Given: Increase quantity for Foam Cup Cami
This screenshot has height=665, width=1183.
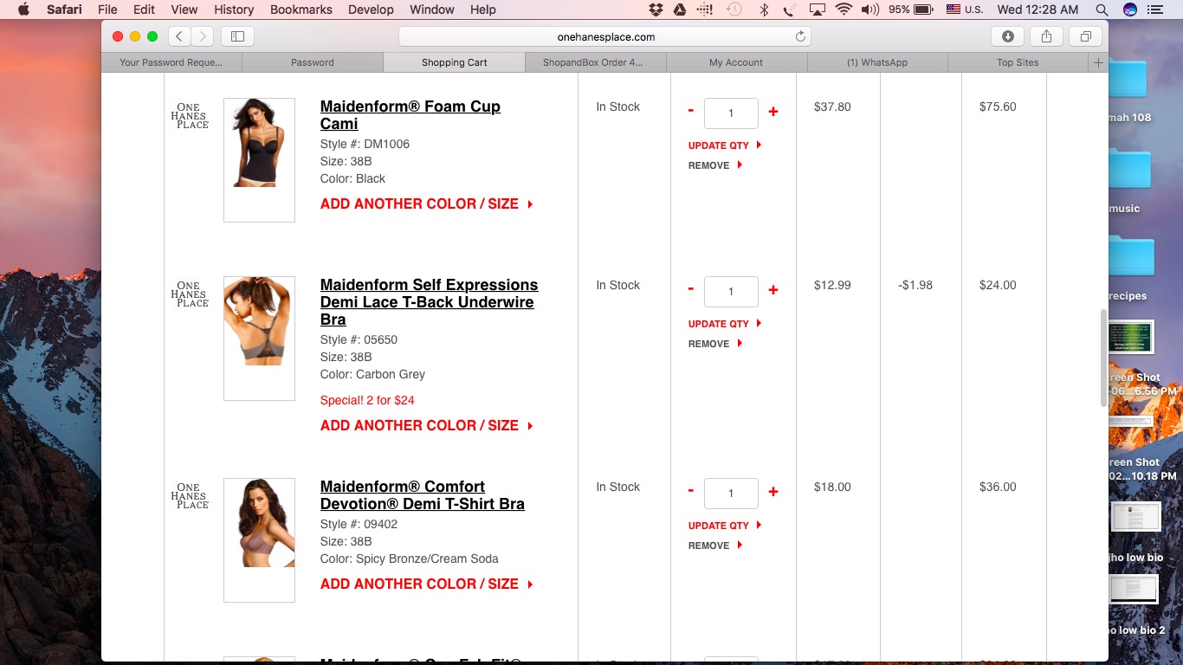Looking at the screenshot, I should pyautogui.click(x=773, y=112).
